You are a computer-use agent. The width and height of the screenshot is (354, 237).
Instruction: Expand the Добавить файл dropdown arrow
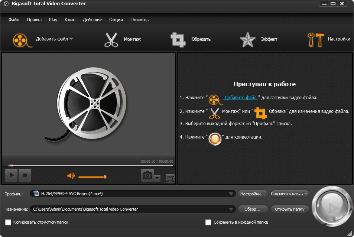[71, 39]
